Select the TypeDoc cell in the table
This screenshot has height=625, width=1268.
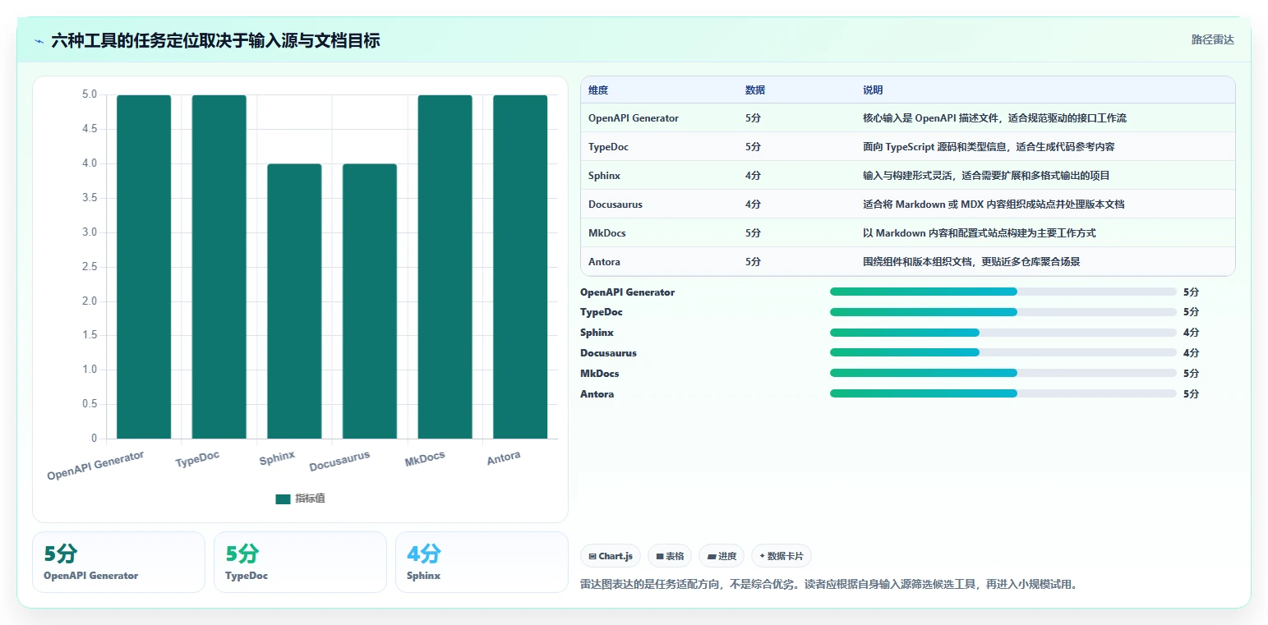point(608,147)
